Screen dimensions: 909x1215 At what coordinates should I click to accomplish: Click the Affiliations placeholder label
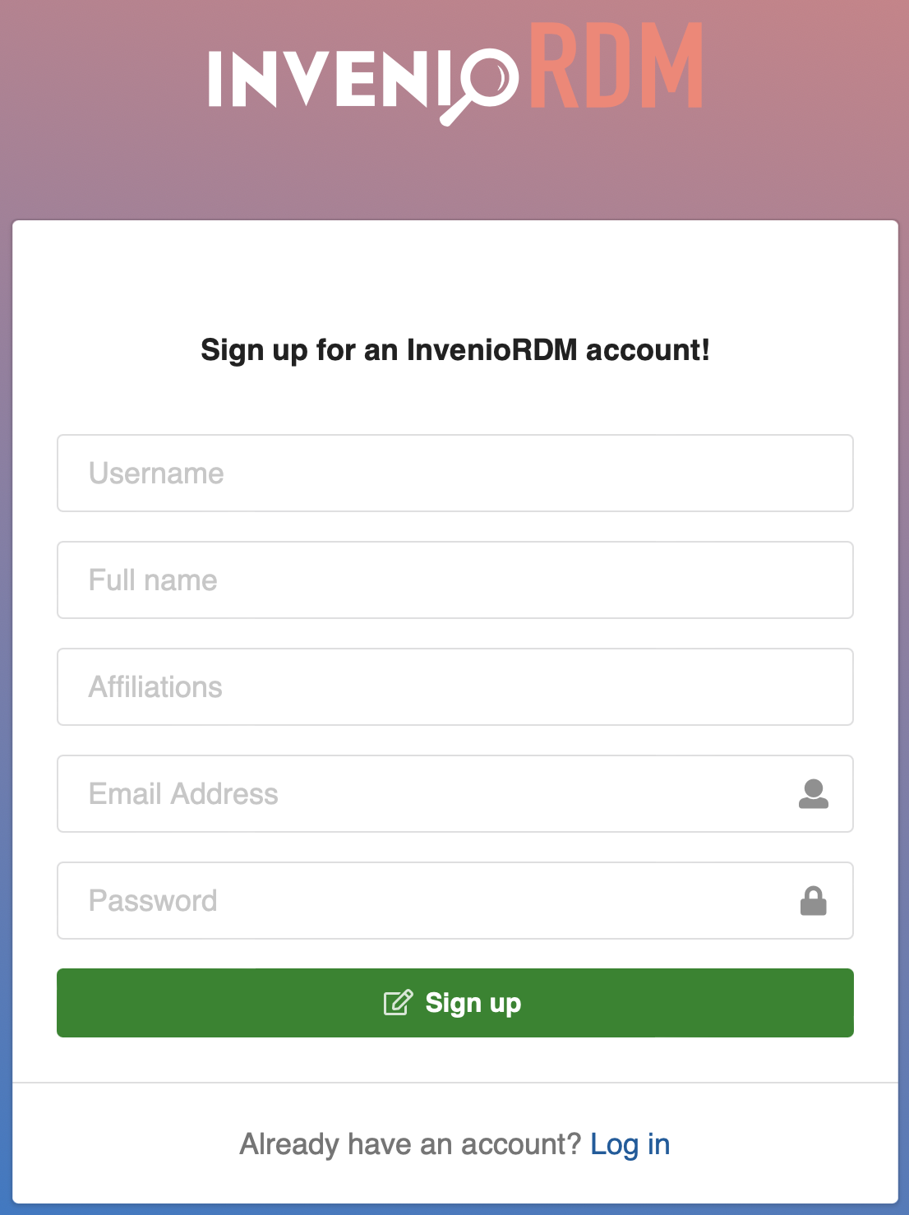coord(155,687)
